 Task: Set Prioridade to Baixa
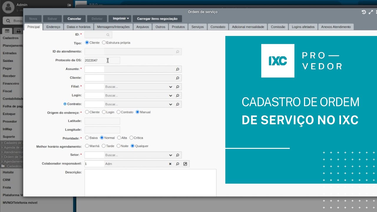[87, 138]
